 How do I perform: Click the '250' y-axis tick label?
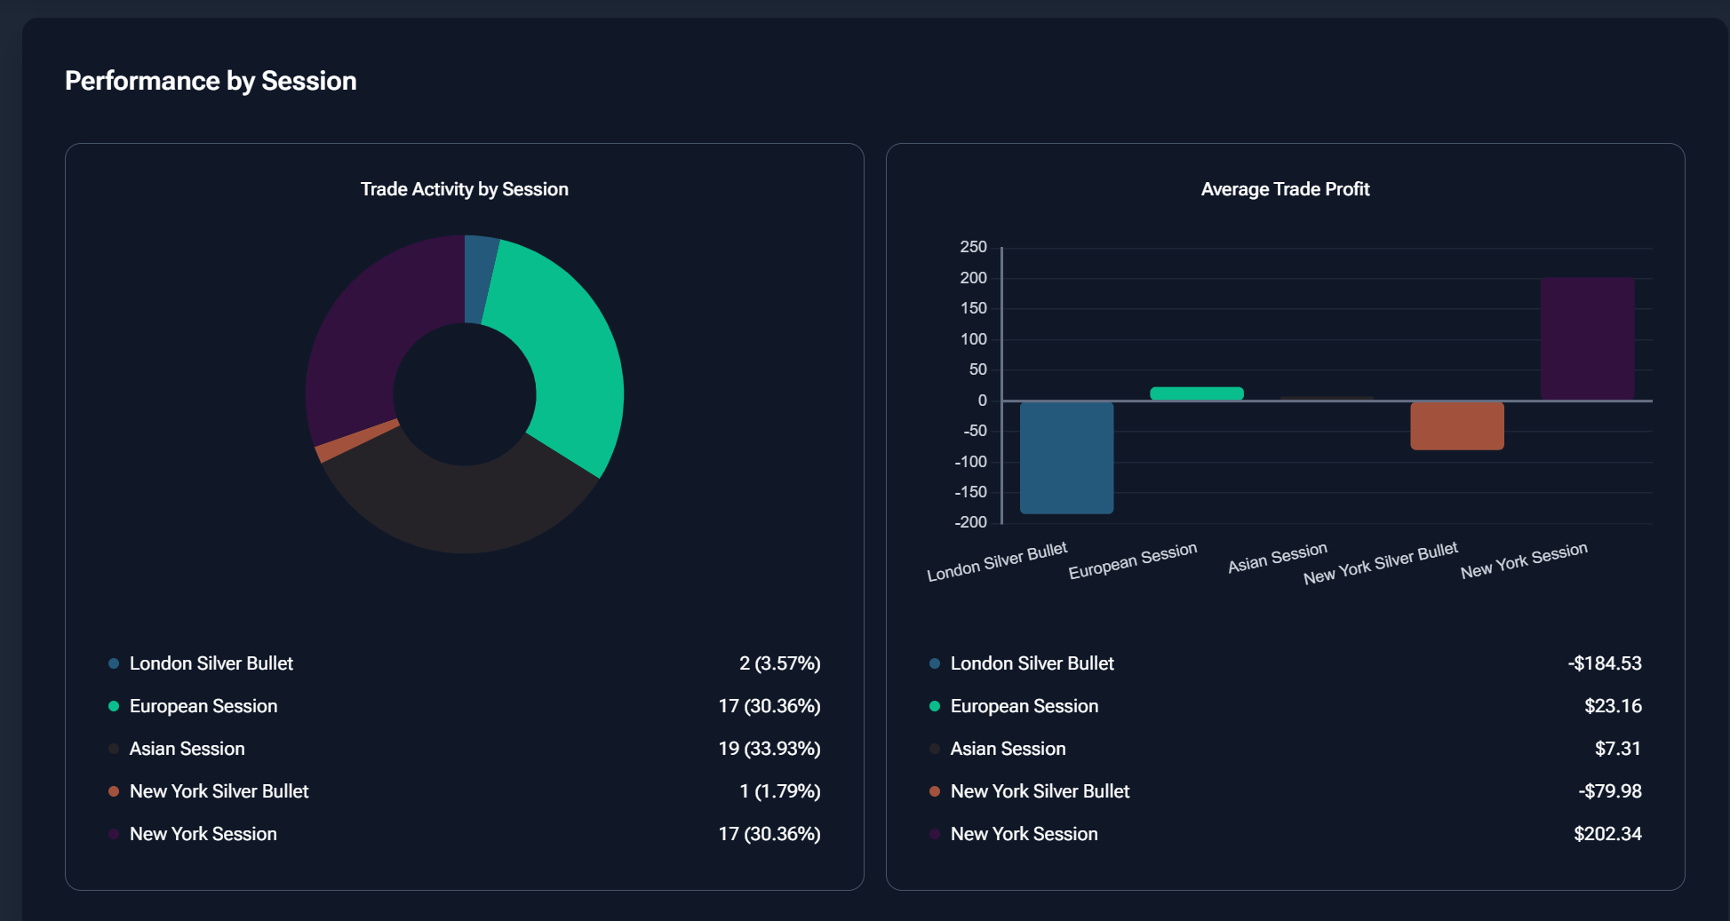973,247
